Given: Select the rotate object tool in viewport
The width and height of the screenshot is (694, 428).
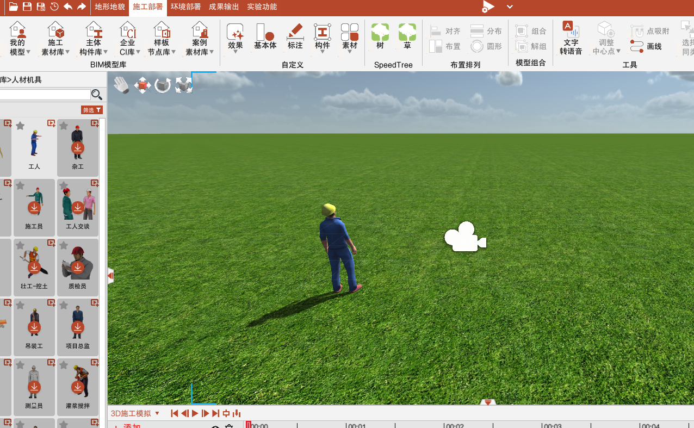Looking at the screenshot, I should point(163,85).
